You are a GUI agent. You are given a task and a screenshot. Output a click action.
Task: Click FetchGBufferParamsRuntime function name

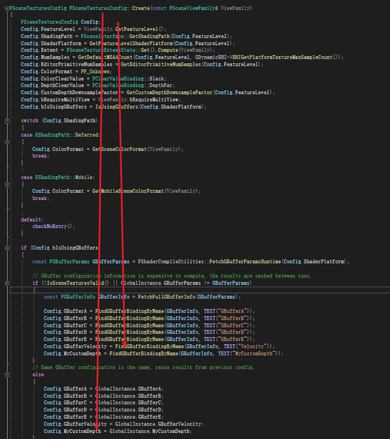pos(245,261)
